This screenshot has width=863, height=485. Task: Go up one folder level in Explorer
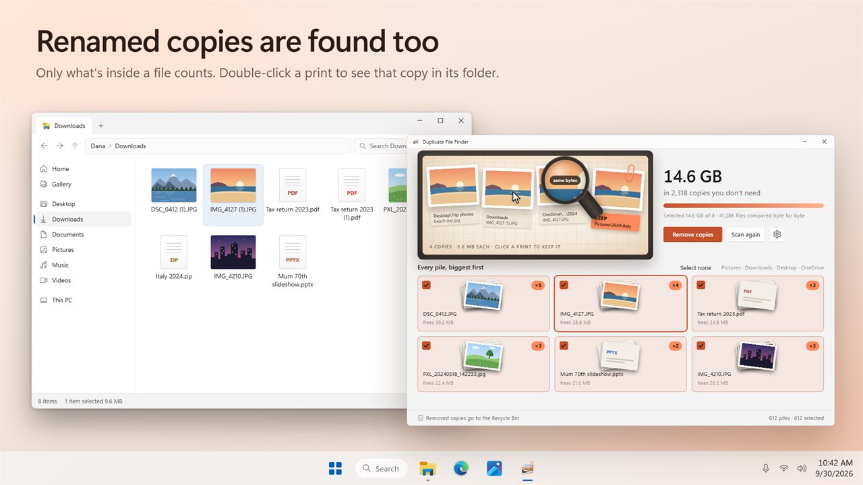(74, 145)
